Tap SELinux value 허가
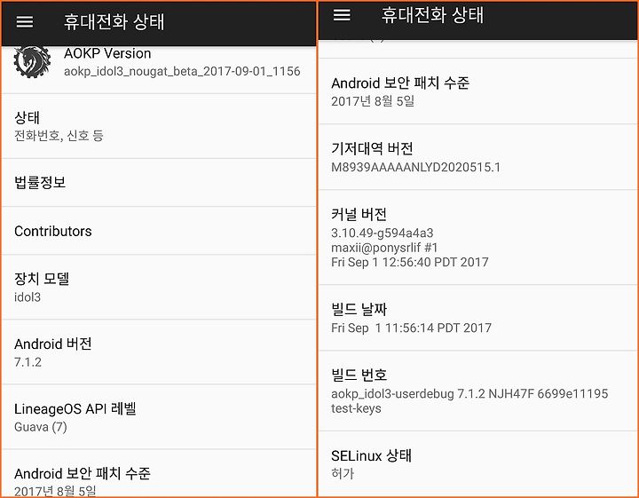639x498 pixels. 343,473
